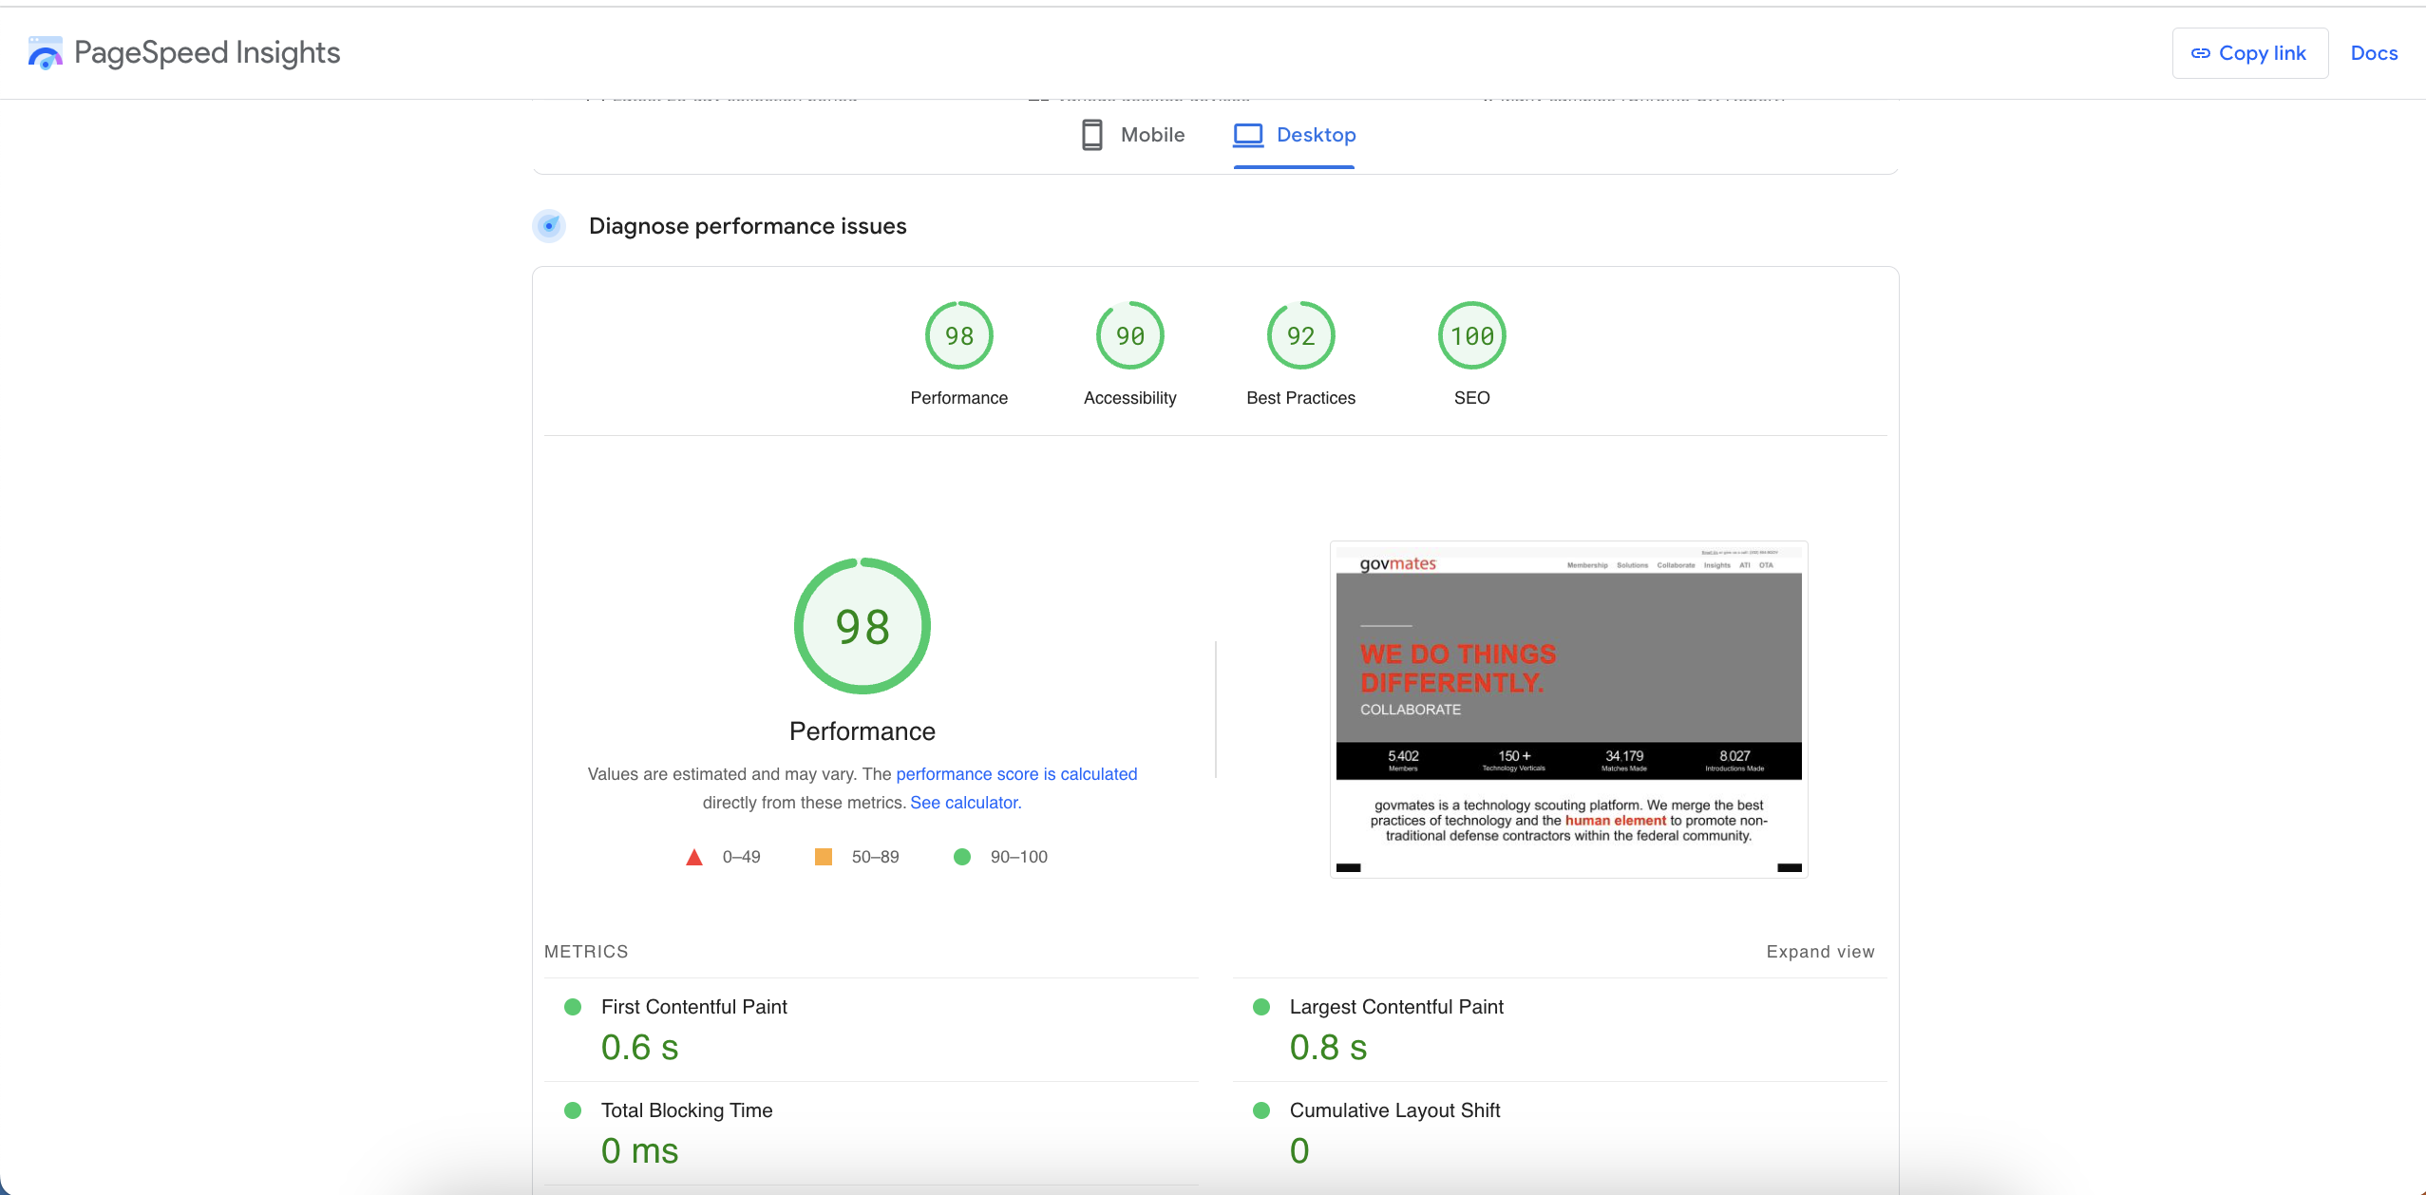
Task: Click the red triangle 0–49 legend icon
Action: coord(694,857)
